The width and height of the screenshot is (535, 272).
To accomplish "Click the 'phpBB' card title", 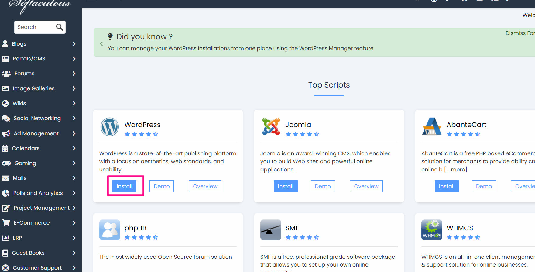I will pyautogui.click(x=135, y=228).
